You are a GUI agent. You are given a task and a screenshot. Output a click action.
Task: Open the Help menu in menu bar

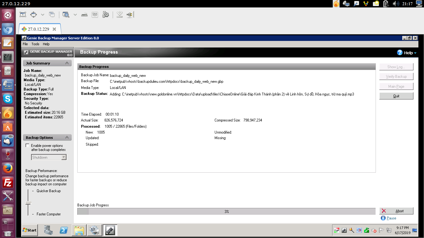46,44
